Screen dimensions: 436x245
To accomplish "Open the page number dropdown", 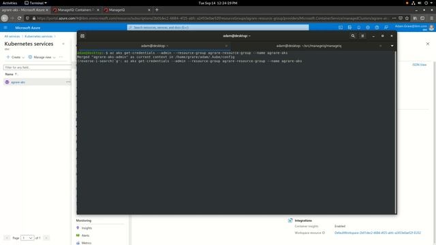I will pos(27,238).
